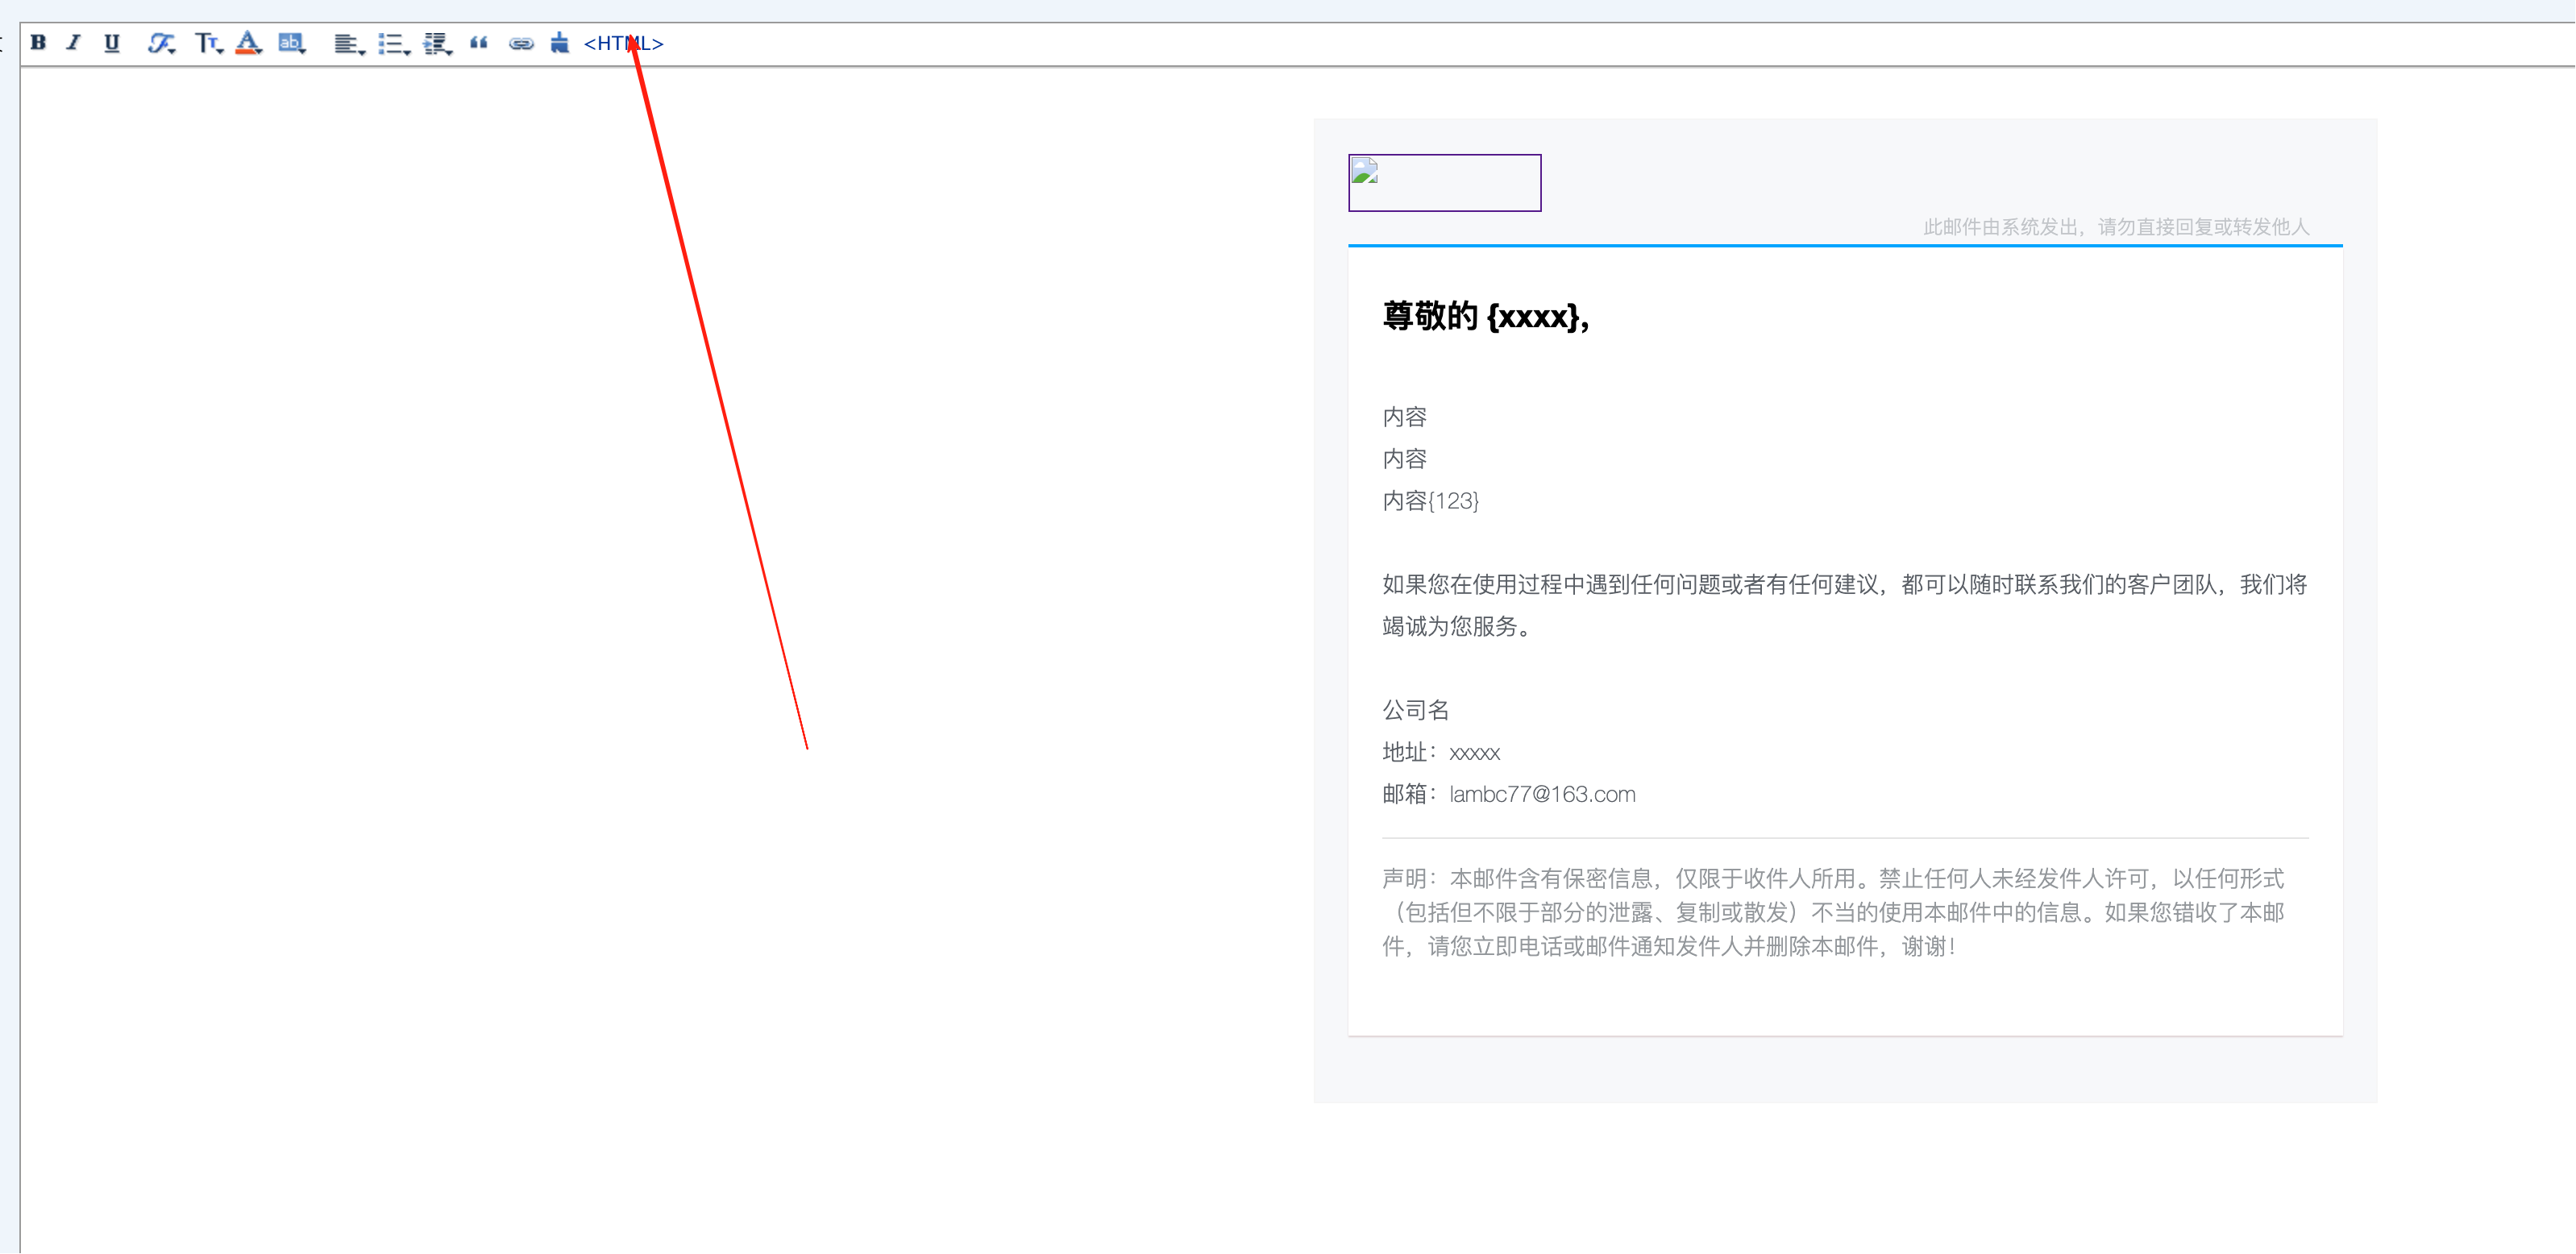This screenshot has width=2576, height=1254.
Task: Open the text highlight background dropdown
Action: point(291,43)
